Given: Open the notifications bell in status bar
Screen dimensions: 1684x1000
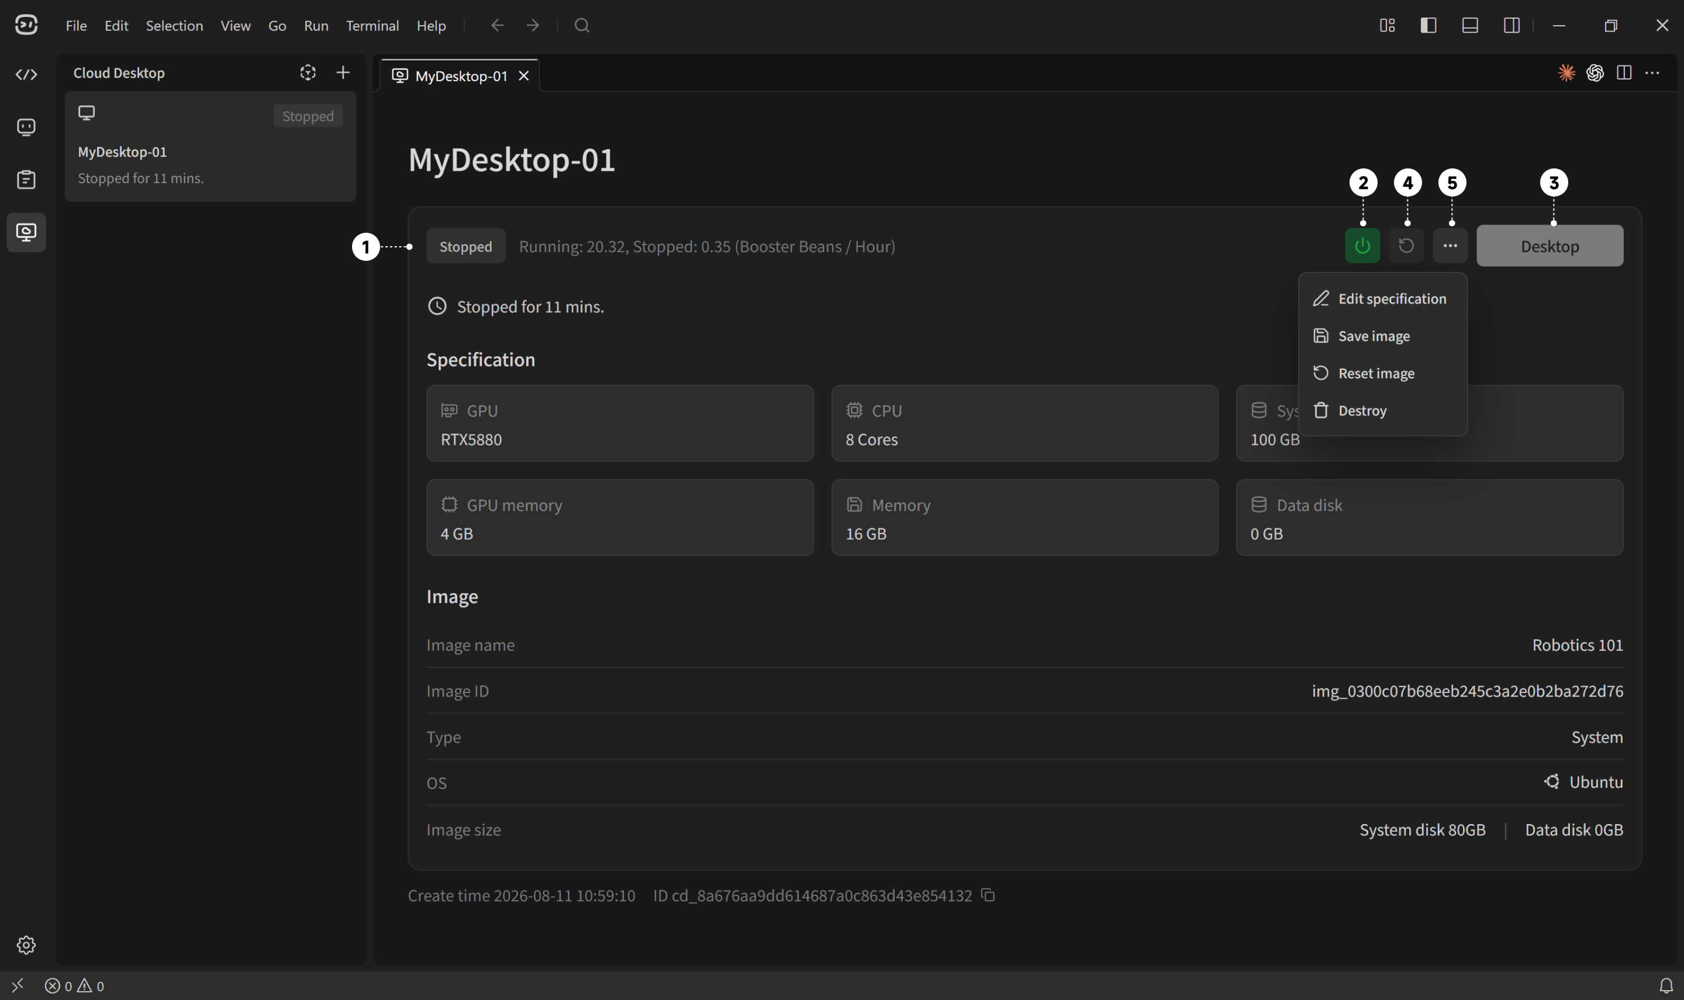Looking at the screenshot, I should pos(1666,985).
